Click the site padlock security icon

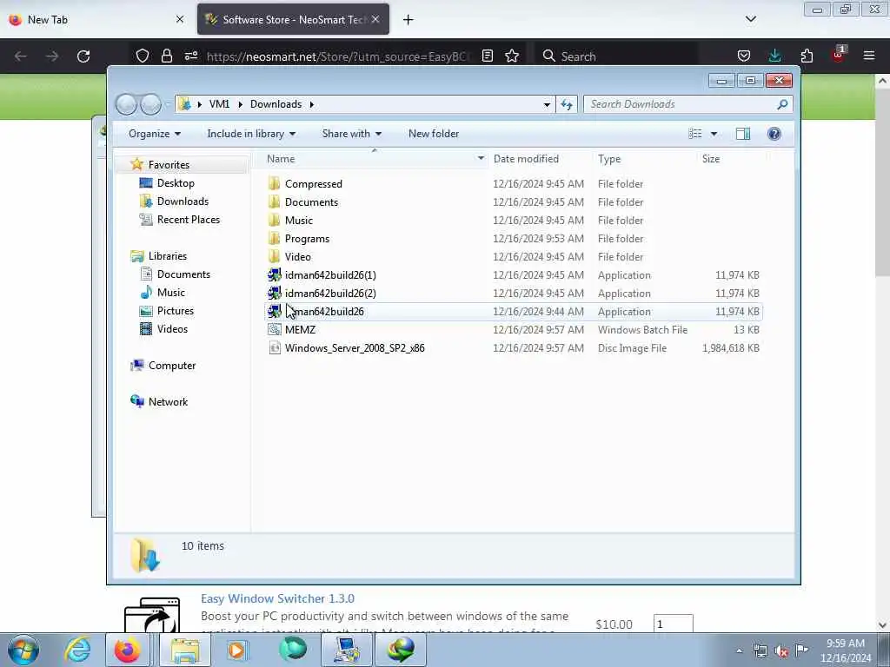point(166,56)
